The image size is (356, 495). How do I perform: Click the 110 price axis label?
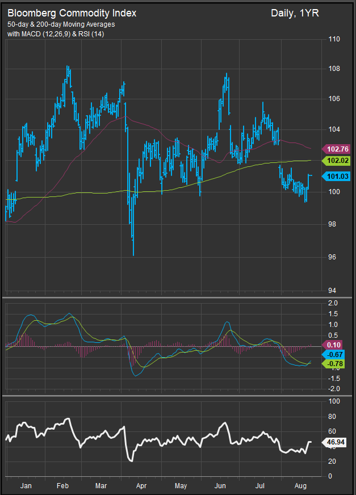pos(335,39)
